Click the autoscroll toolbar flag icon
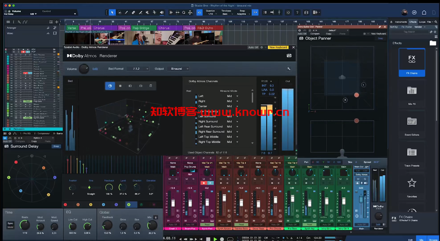 tap(255, 12)
